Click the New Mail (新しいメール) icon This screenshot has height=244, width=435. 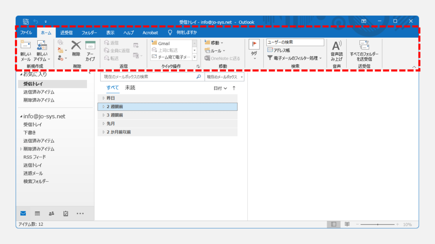[25, 46]
